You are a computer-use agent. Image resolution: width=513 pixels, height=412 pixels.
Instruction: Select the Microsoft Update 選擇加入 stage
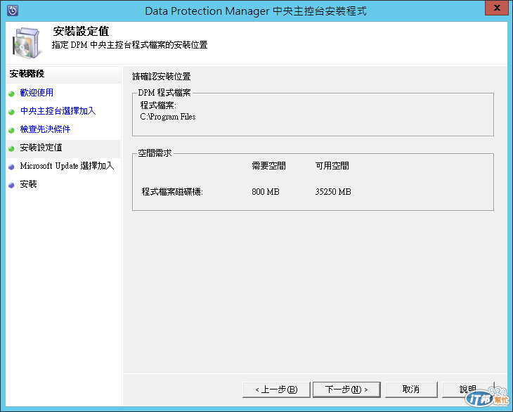[67, 166]
